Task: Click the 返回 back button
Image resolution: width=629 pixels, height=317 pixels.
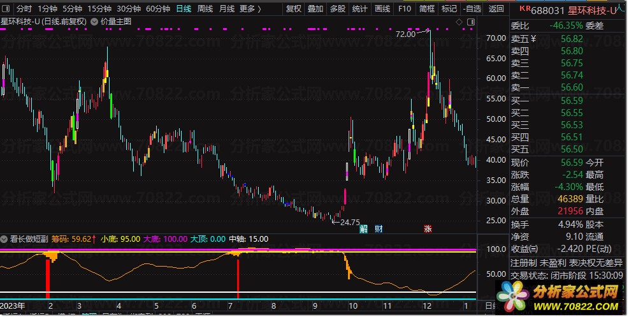Action: point(496,8)
